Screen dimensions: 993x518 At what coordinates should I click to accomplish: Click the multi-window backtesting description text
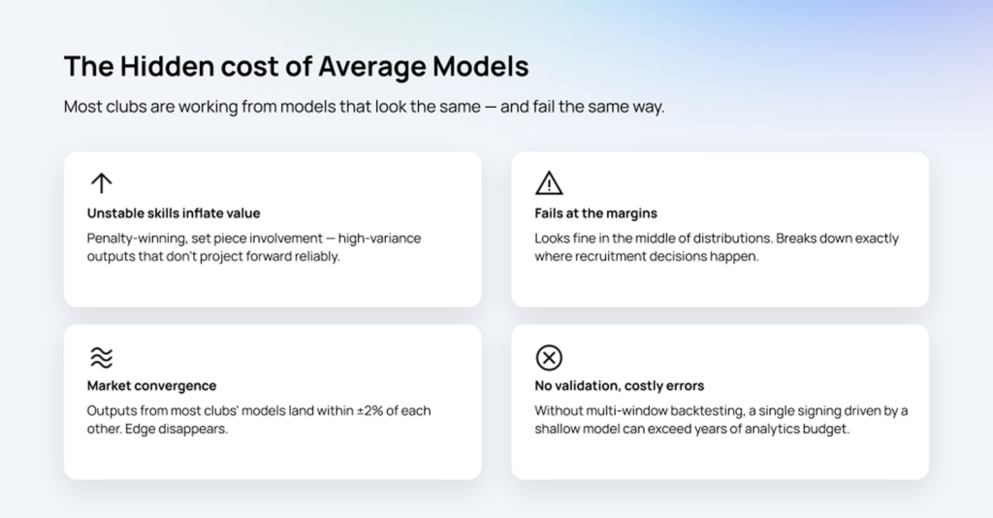[x=721, y=419]
